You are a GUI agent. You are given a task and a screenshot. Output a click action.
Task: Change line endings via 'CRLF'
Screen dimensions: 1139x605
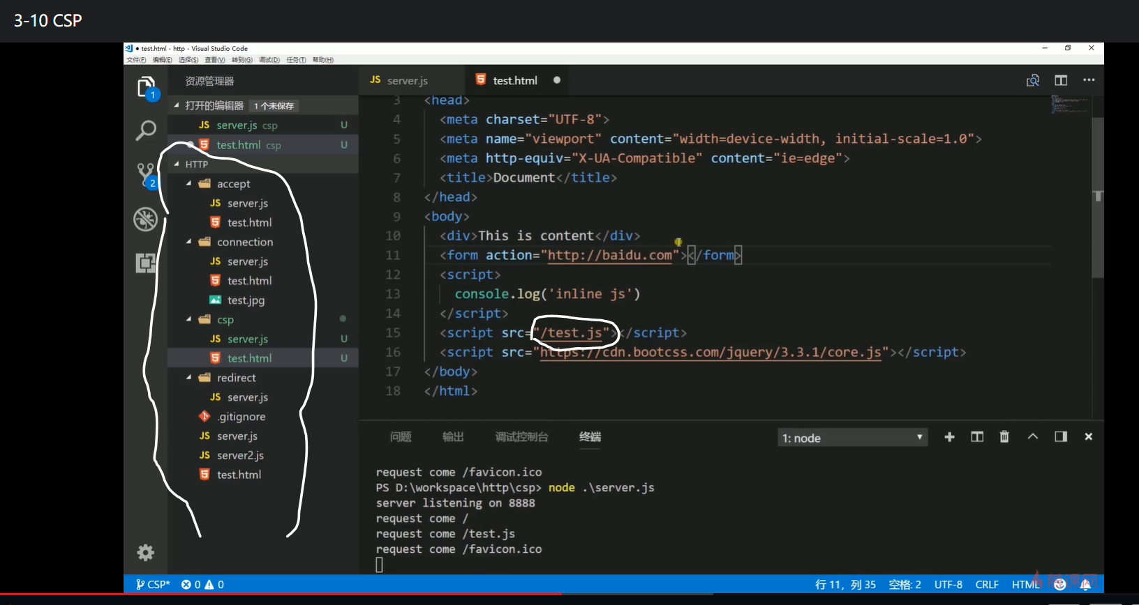point(987,585)
